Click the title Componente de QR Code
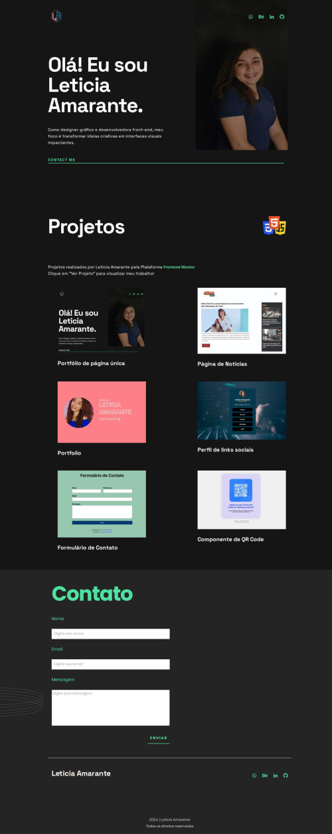 tap(230, 540)
